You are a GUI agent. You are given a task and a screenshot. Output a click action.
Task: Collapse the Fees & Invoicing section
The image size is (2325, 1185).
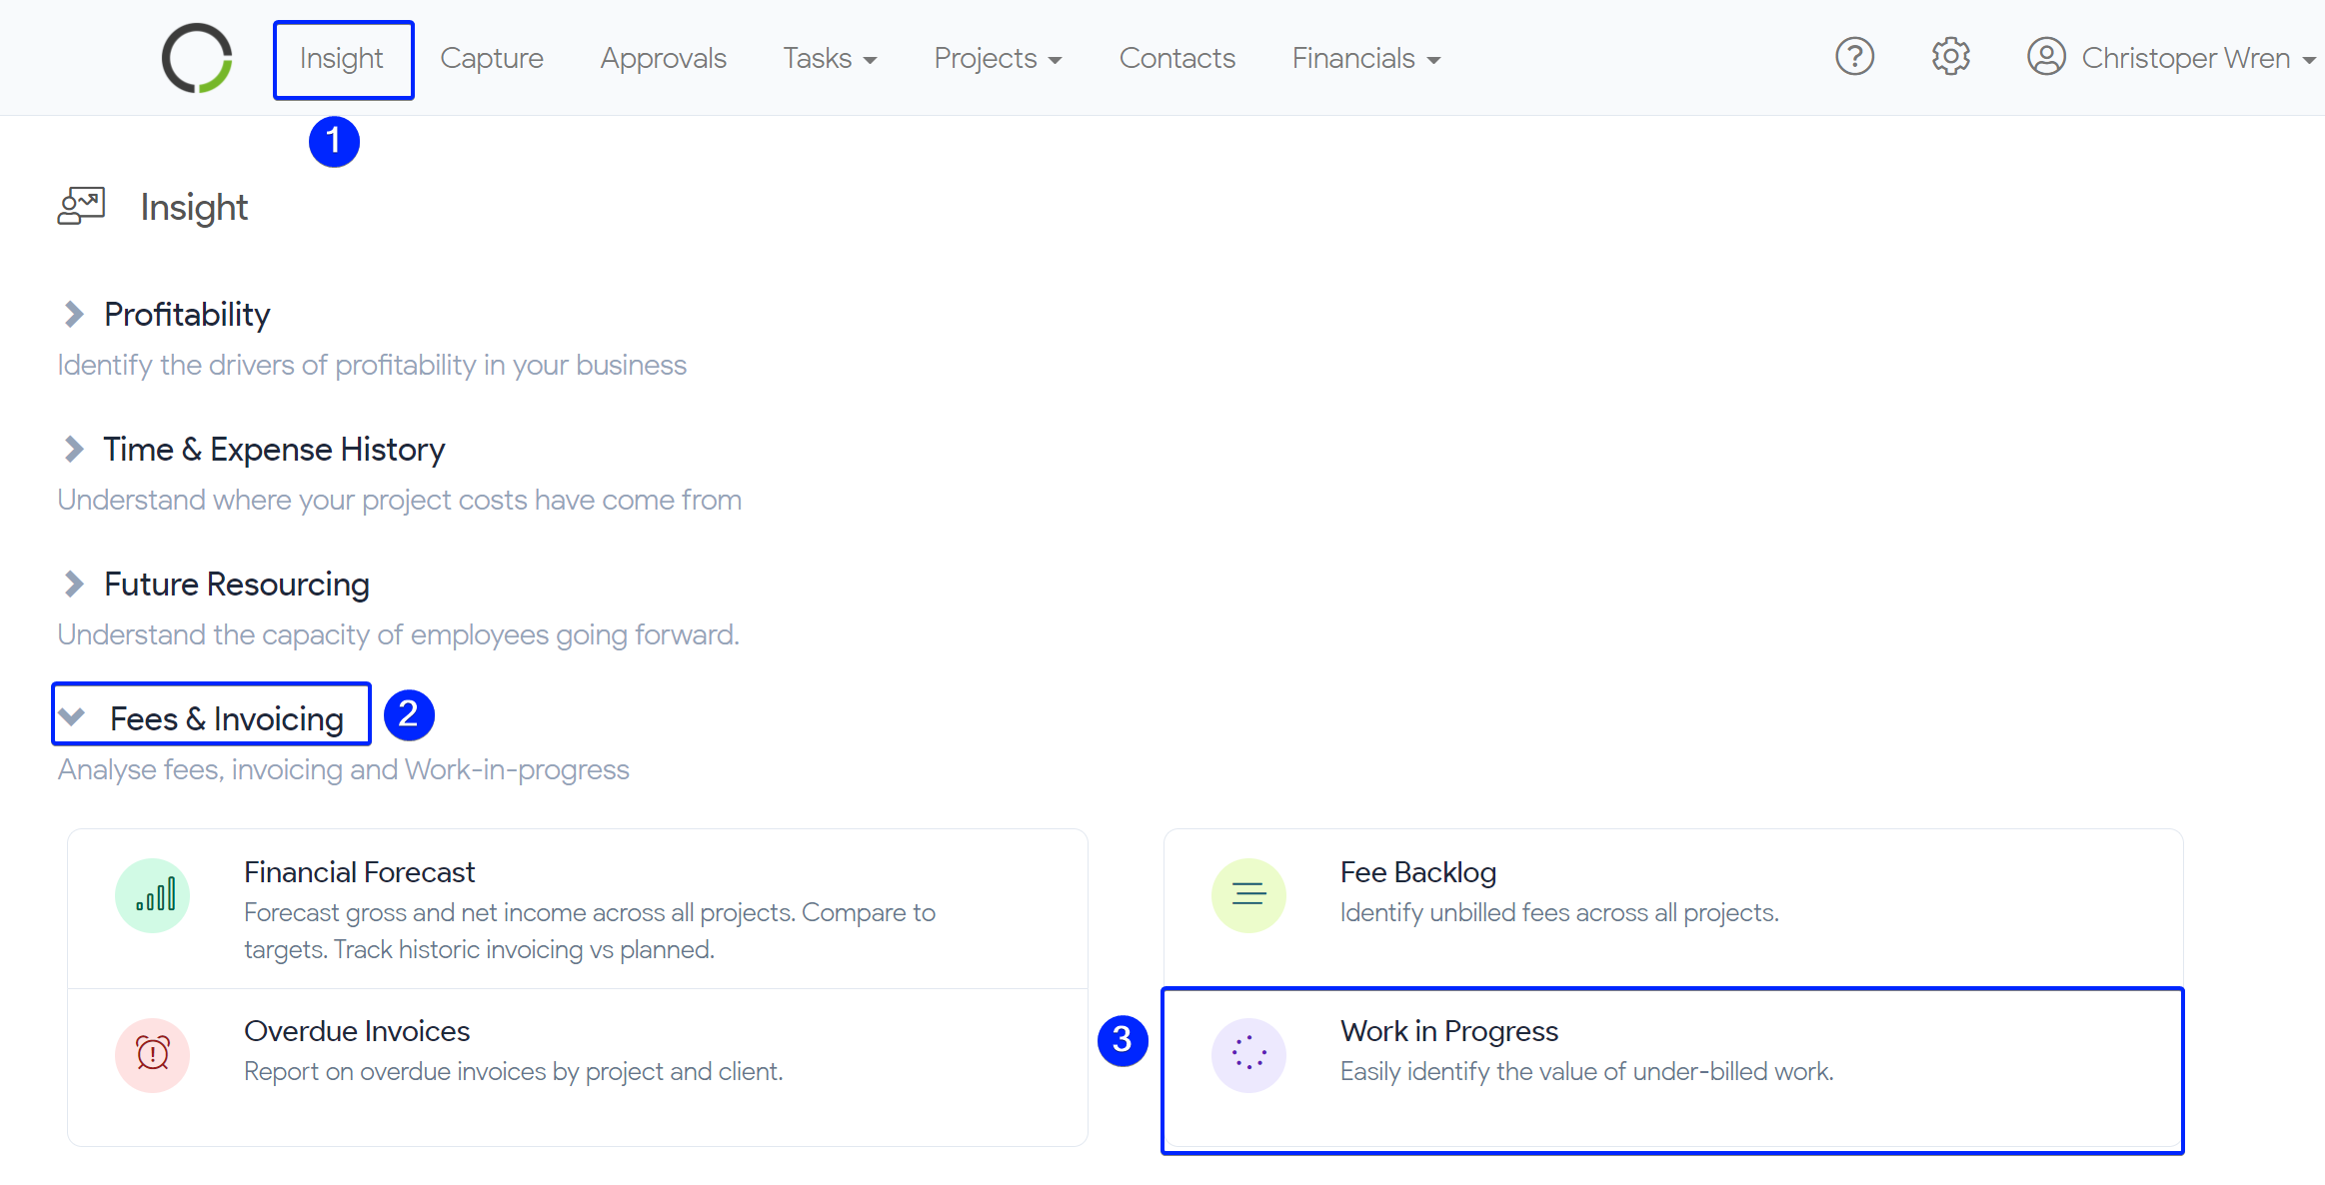point(72,716)
